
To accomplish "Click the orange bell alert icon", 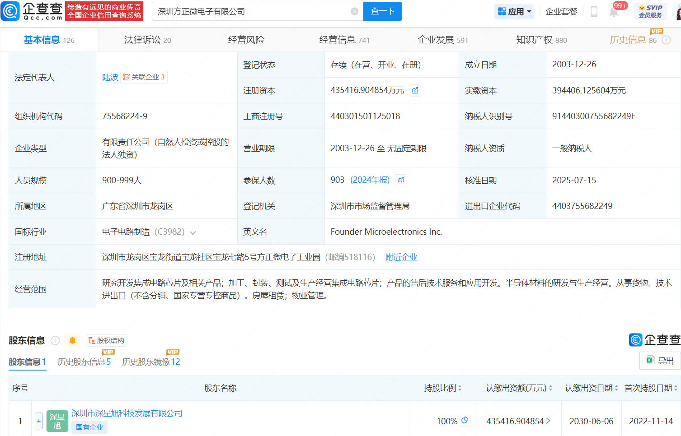I will tap(72, 340).
